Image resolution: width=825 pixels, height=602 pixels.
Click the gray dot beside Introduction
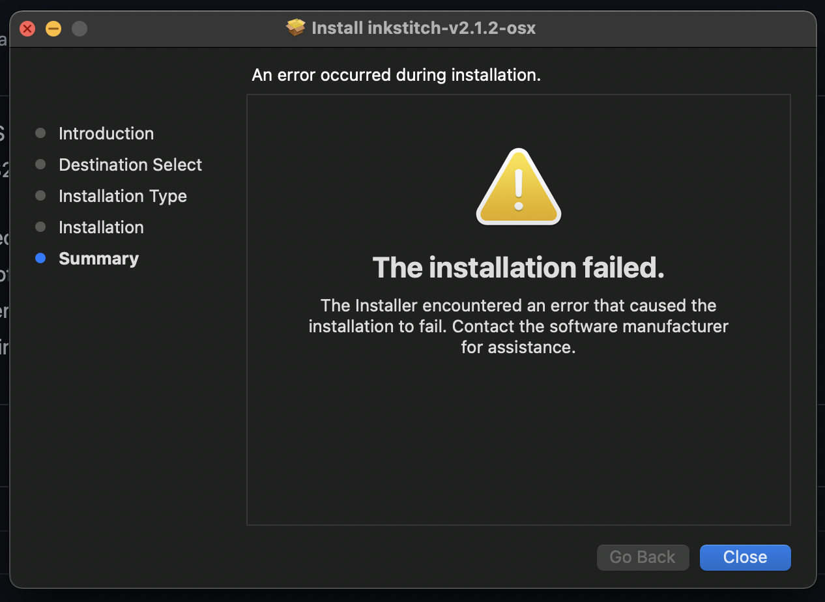point(40,133)
